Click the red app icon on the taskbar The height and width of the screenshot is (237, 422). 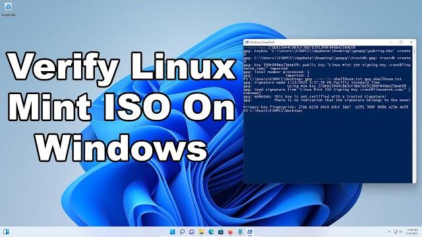coord(230,232)
